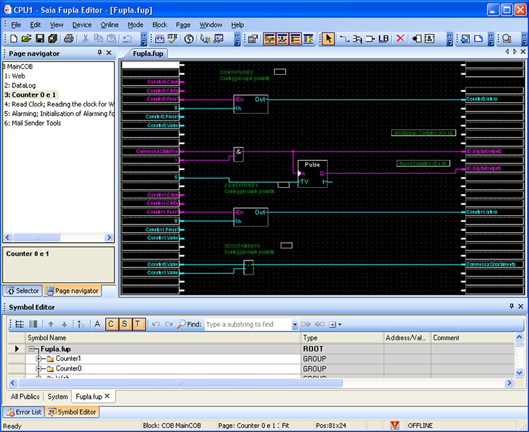Click the LB label tool icon

click(384, 39)
